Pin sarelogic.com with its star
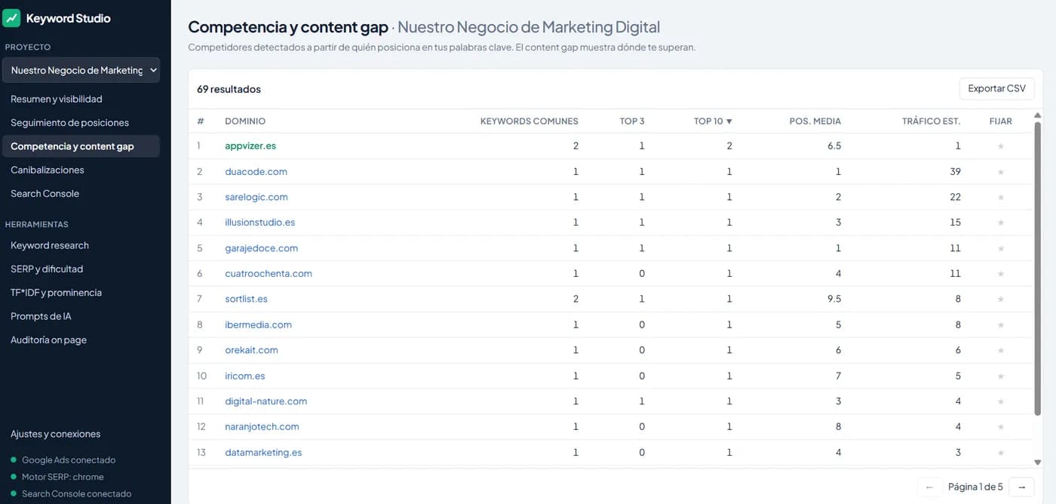Viewport: 1056px width, 504px height. point(1001,198)
